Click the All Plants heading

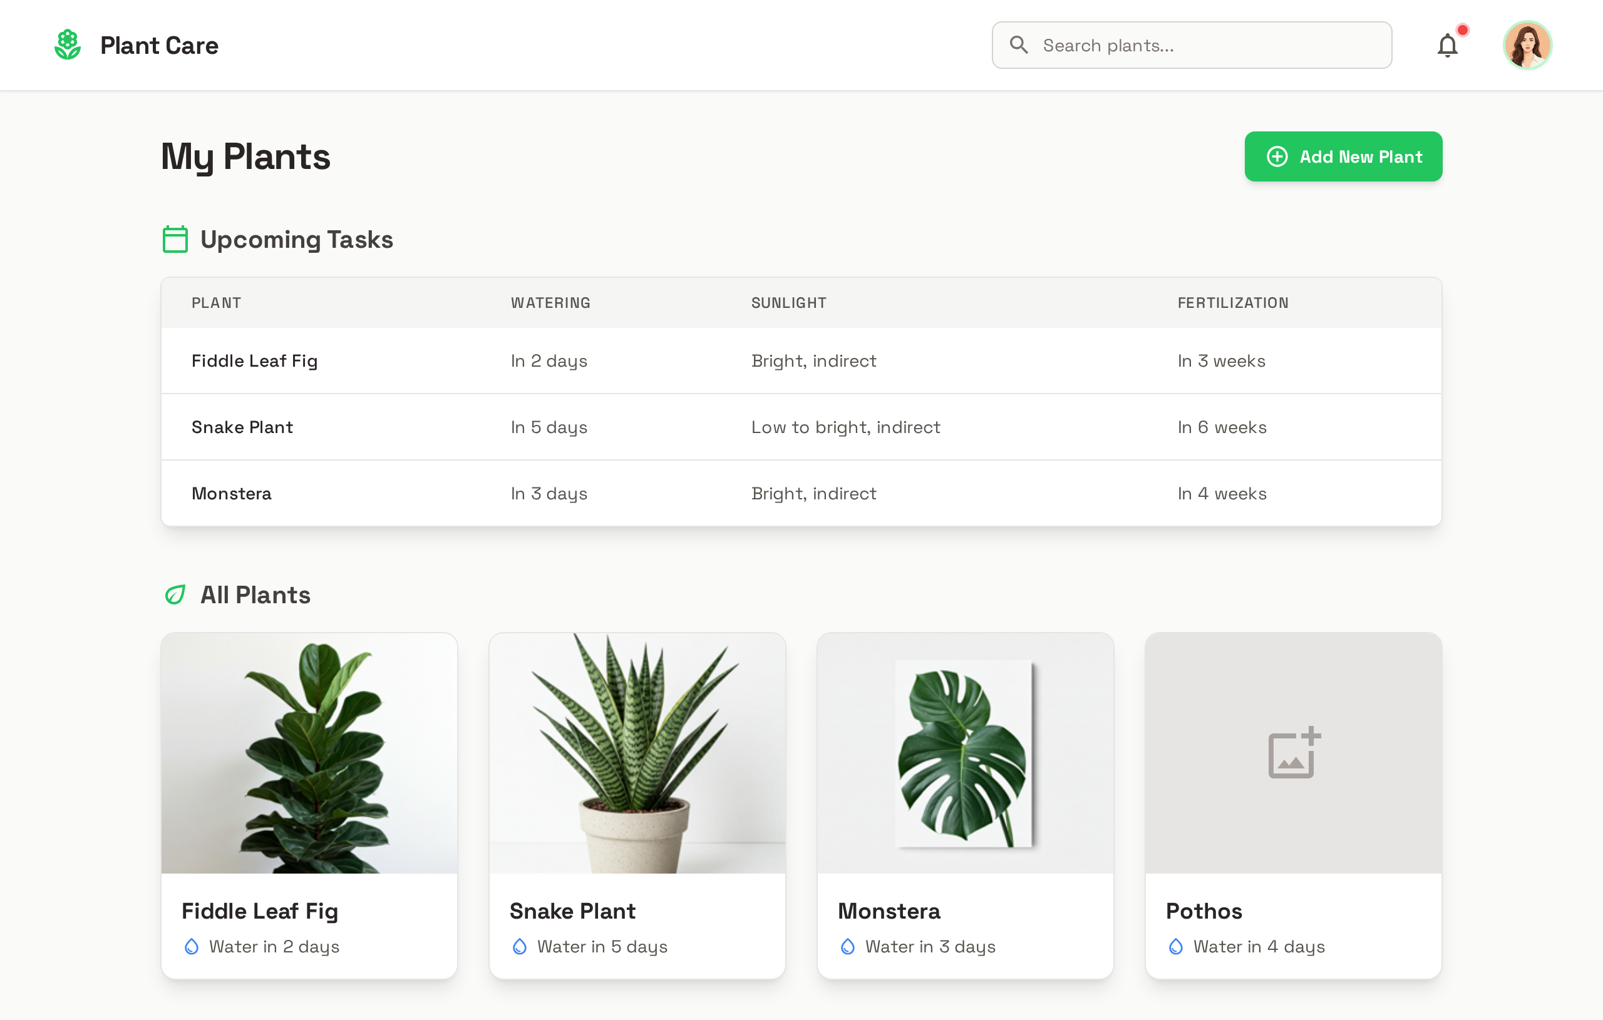coord(255,595)
